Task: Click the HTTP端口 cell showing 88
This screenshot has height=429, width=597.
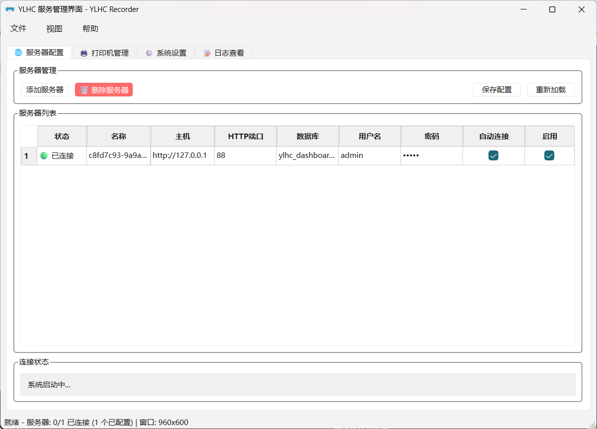Action: (x=245, y=155)
